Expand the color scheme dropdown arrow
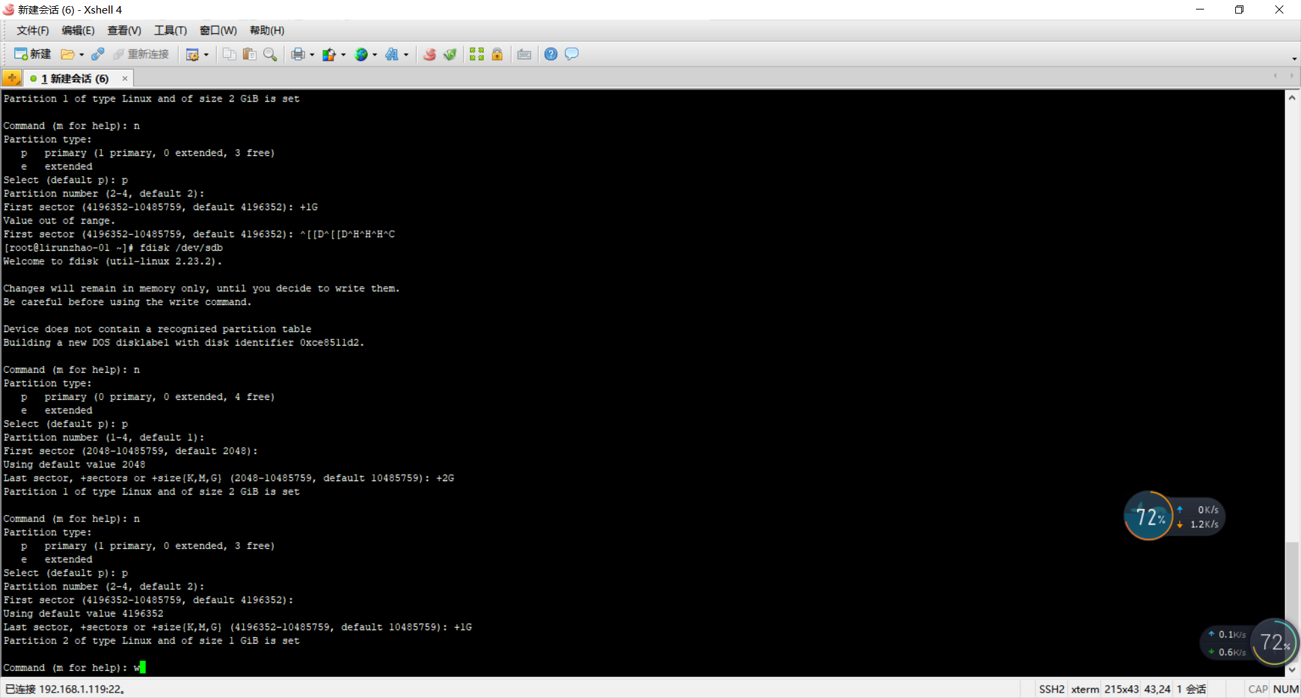 (344, 55)
